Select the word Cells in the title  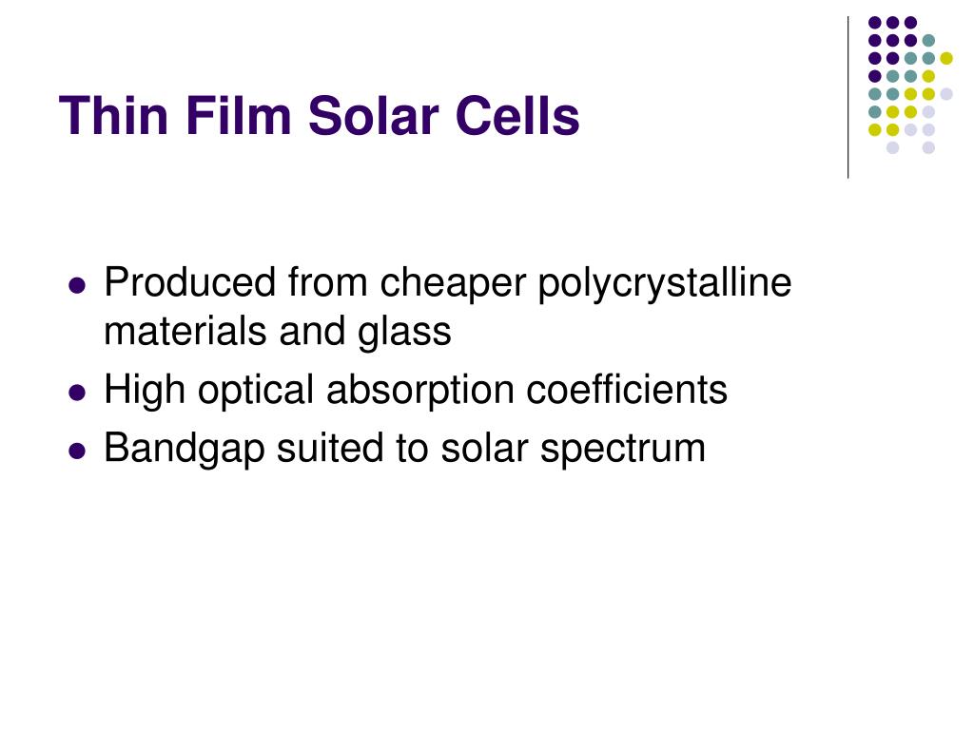(x=517, y=115)
